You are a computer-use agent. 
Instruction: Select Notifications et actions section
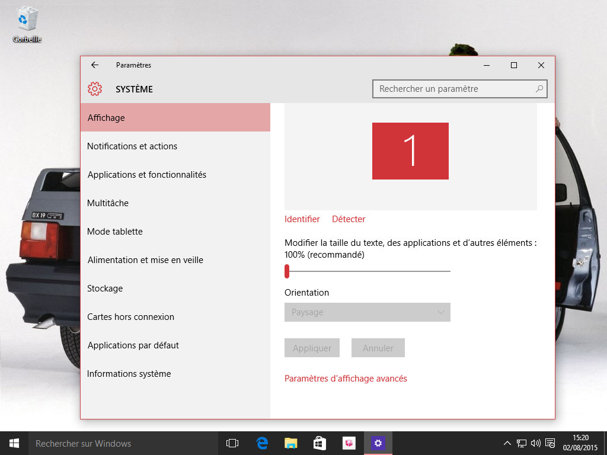[x=132, y=146]
